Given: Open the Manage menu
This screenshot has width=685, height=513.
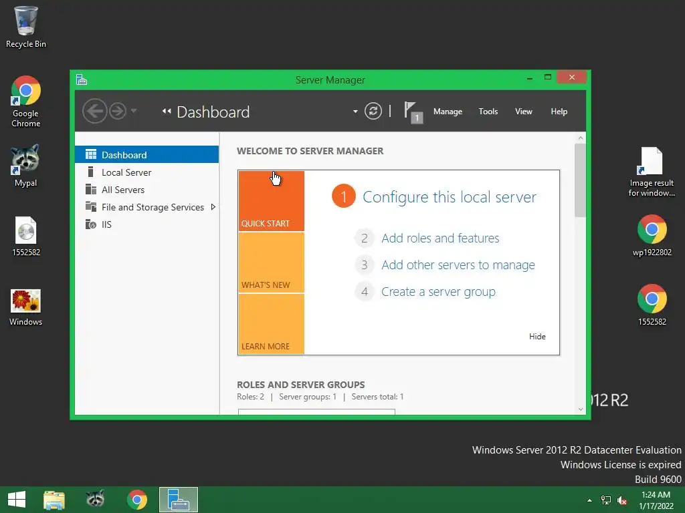Looking at the screenshot, I should 448,112.
